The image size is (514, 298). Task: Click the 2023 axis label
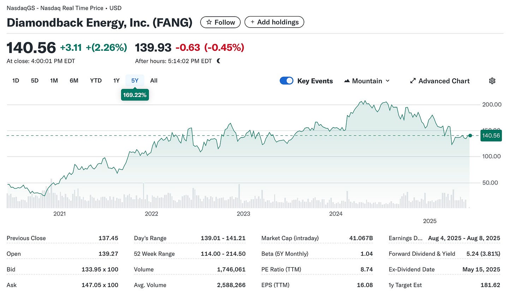243,214
